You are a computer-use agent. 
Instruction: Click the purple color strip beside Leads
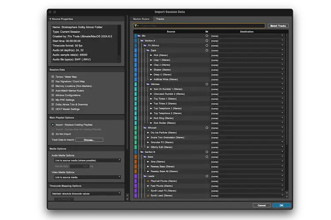pyautogui.click(x=135, y=176)
